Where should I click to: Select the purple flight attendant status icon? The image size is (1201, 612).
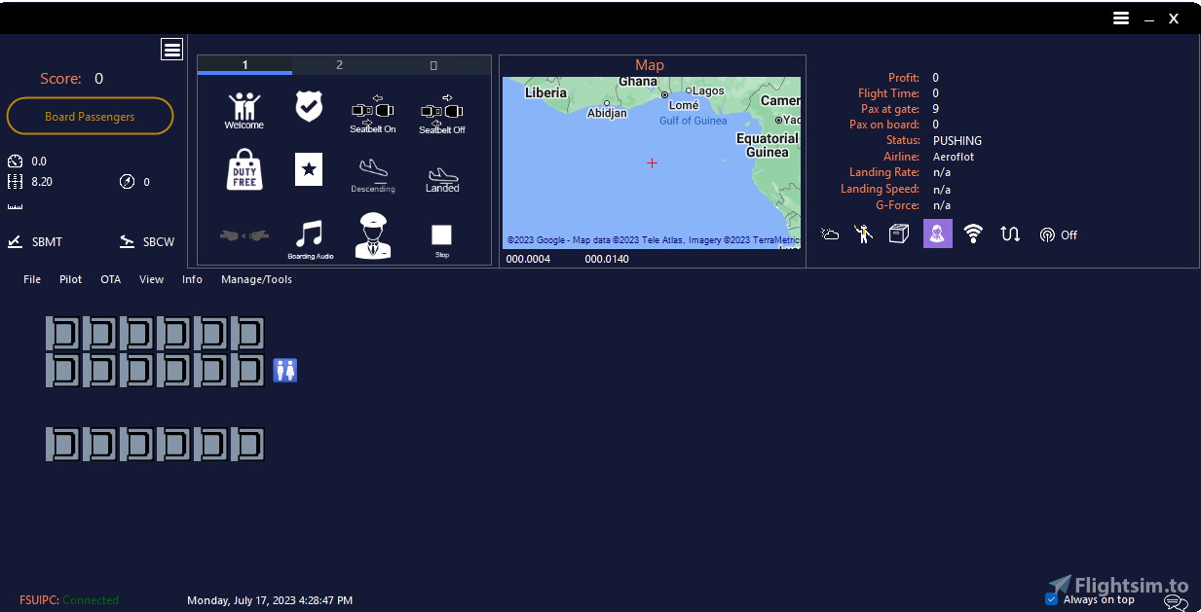937,234
